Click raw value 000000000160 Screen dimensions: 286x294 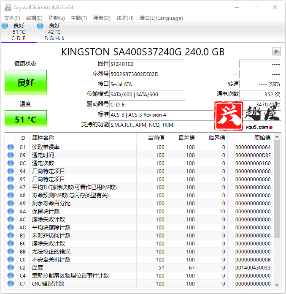tap(253, 163)
